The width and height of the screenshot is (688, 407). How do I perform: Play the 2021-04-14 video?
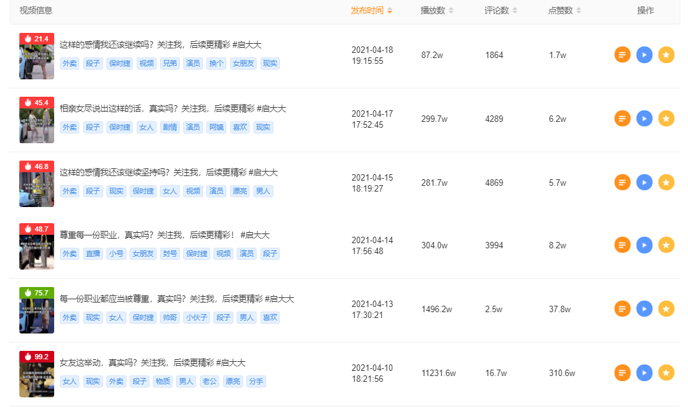point(644,245)
